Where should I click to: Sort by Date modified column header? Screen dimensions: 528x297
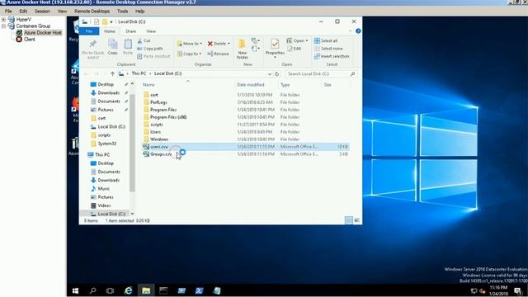(x=251, y=84)
